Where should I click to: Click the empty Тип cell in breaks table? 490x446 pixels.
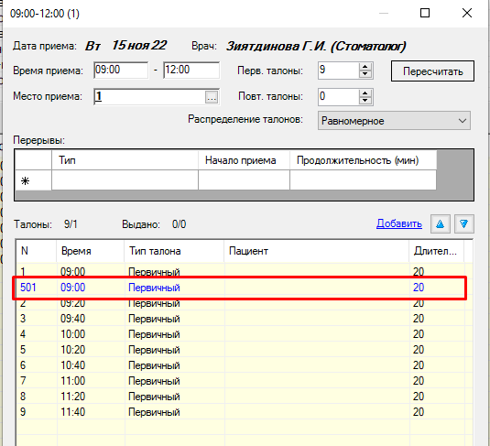(125, 180)
